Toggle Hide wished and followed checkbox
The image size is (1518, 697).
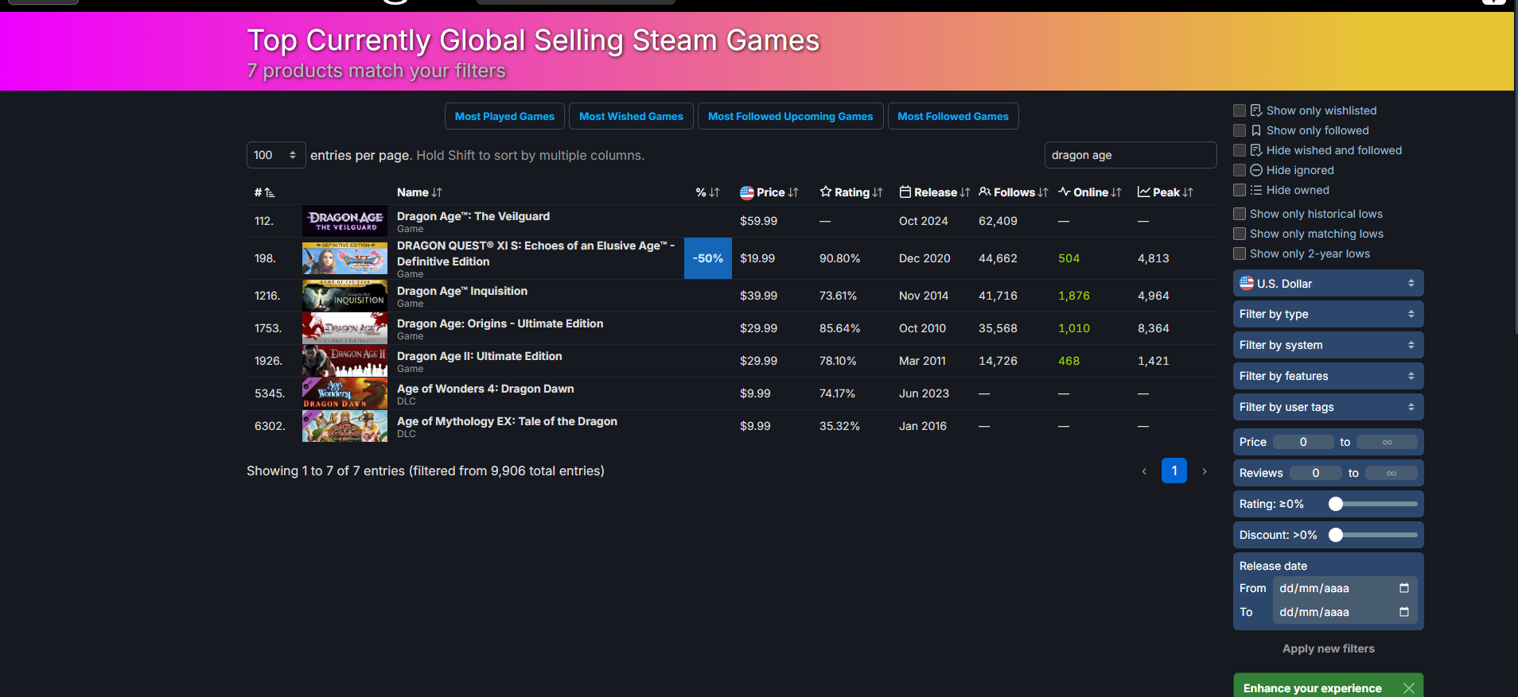tap(1240, 150)
